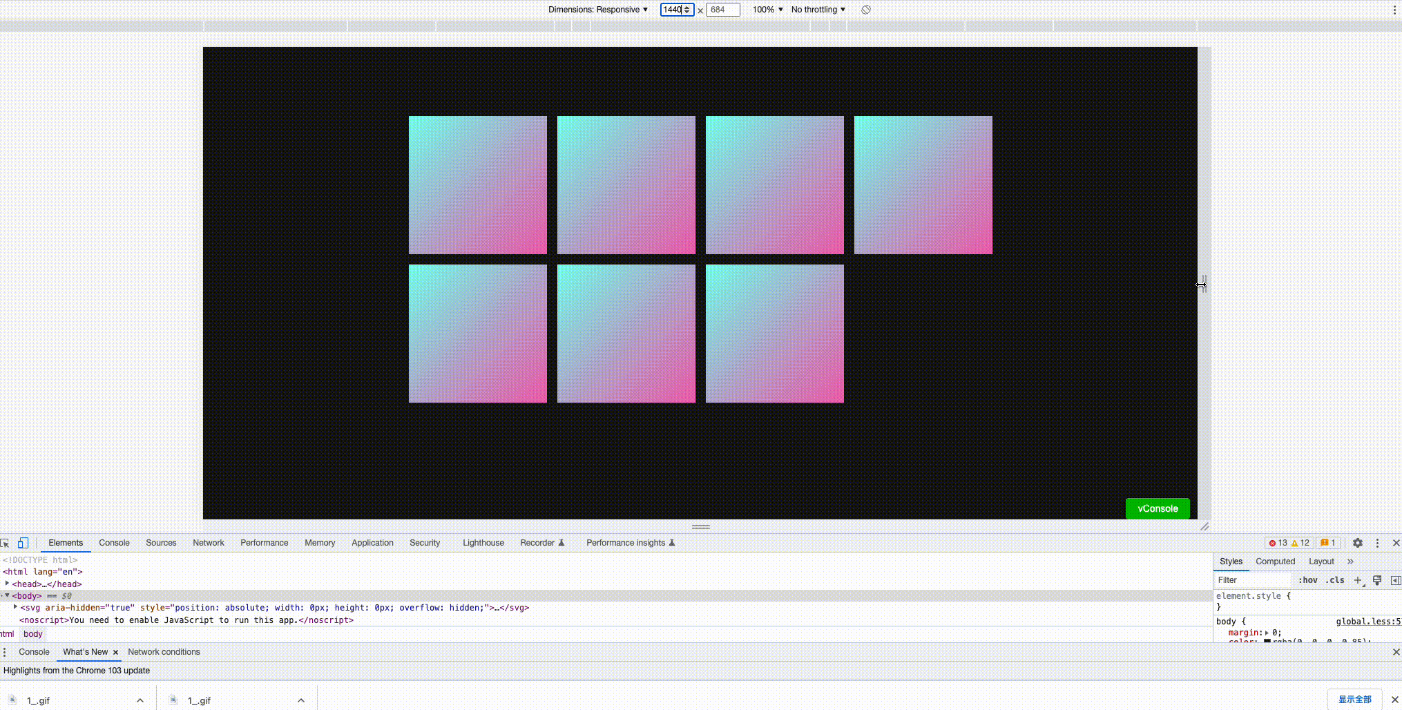Viewport: 1402px width, 710px height.
Task: Click the first gradient square in the second row
Action: pyautogui.click(x=478, y=334)
